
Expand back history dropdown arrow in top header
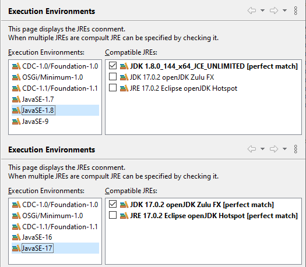tap(263, 10)
